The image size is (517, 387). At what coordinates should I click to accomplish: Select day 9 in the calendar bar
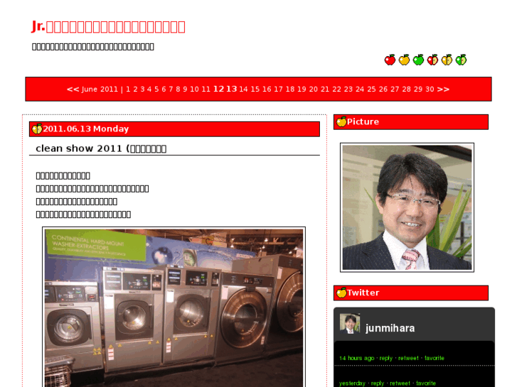185,89
